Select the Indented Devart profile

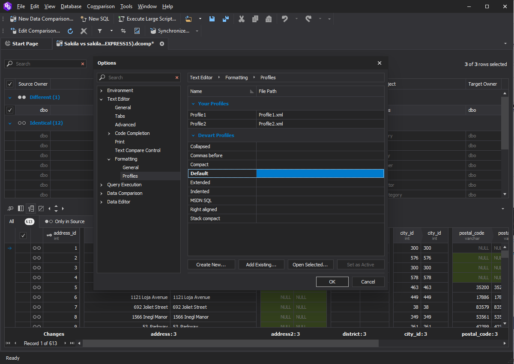(x=201, y=191)
